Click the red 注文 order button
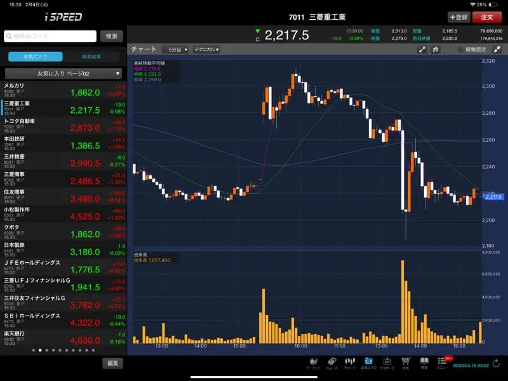The image size is (508, 381). pos(486,17)
